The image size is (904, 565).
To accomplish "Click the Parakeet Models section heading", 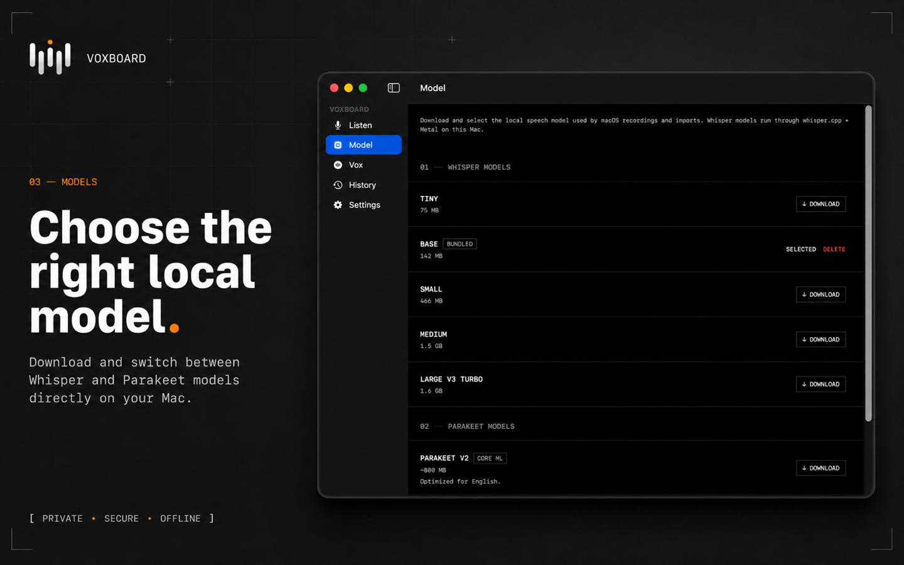I will [481, 427].
